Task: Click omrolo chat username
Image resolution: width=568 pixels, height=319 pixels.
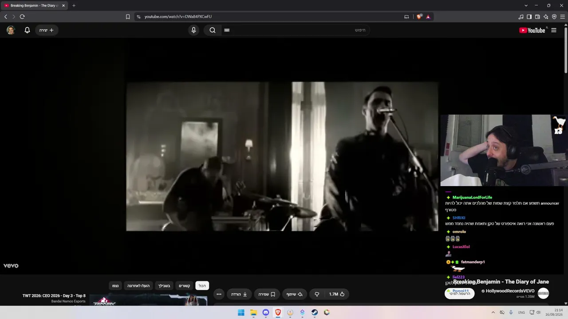Action: (459, 232)
